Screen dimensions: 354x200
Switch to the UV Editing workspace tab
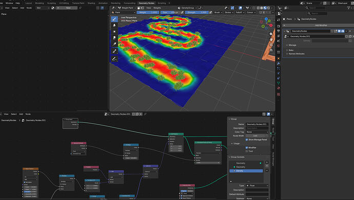tap(64, 3)
